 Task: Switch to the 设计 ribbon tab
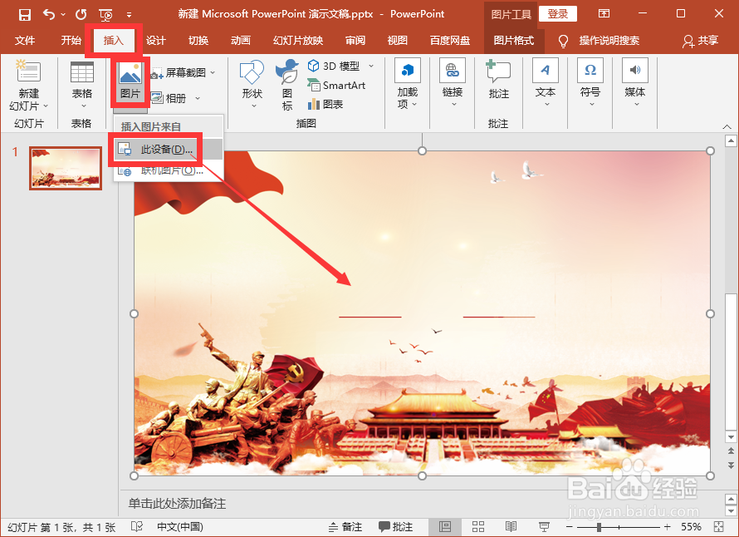[x=155, y=41]
